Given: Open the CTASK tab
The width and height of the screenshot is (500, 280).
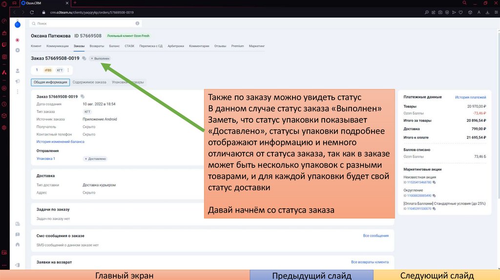Looking at the screenshot, I should [x=129, y=46].
